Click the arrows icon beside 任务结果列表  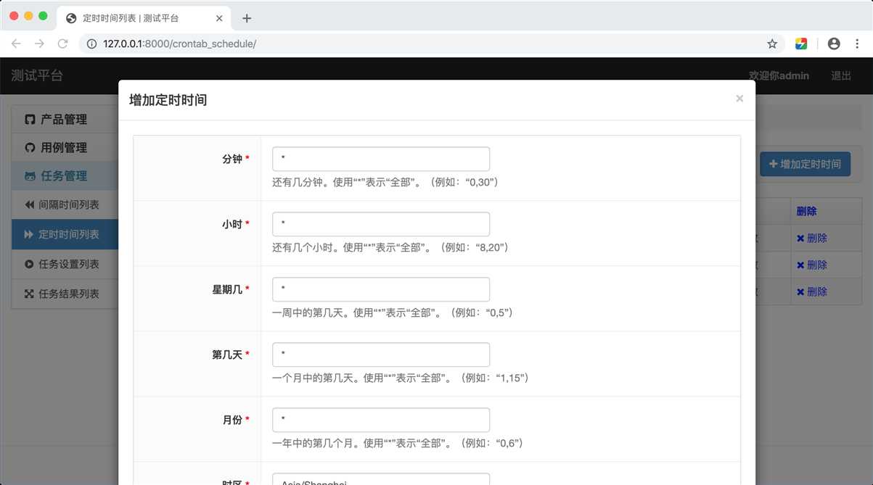point(29,294)
